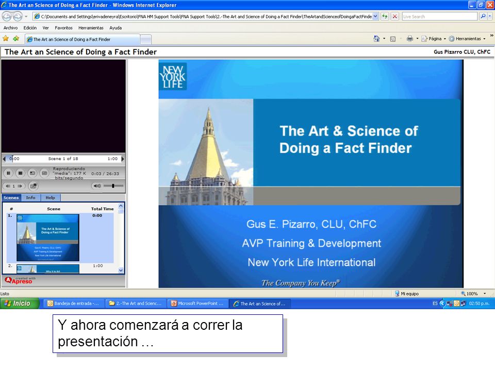The height and width of the screenshot is (371, 495).
Task: Open the Herramientas toolbar gear menu
Action: point(467,39)
